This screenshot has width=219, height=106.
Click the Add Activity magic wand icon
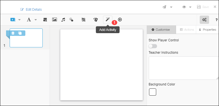[107, 20]
